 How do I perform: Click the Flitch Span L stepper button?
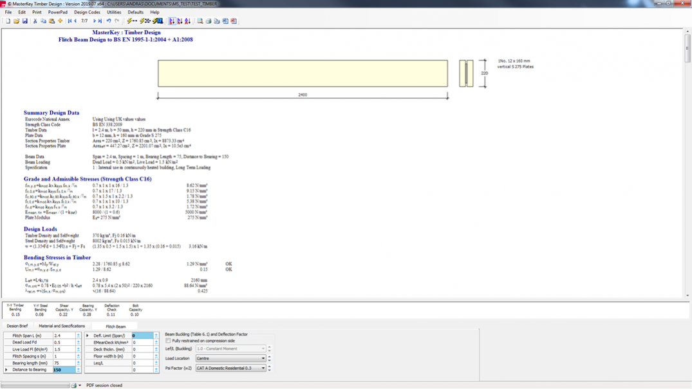(x=79, y=336)
